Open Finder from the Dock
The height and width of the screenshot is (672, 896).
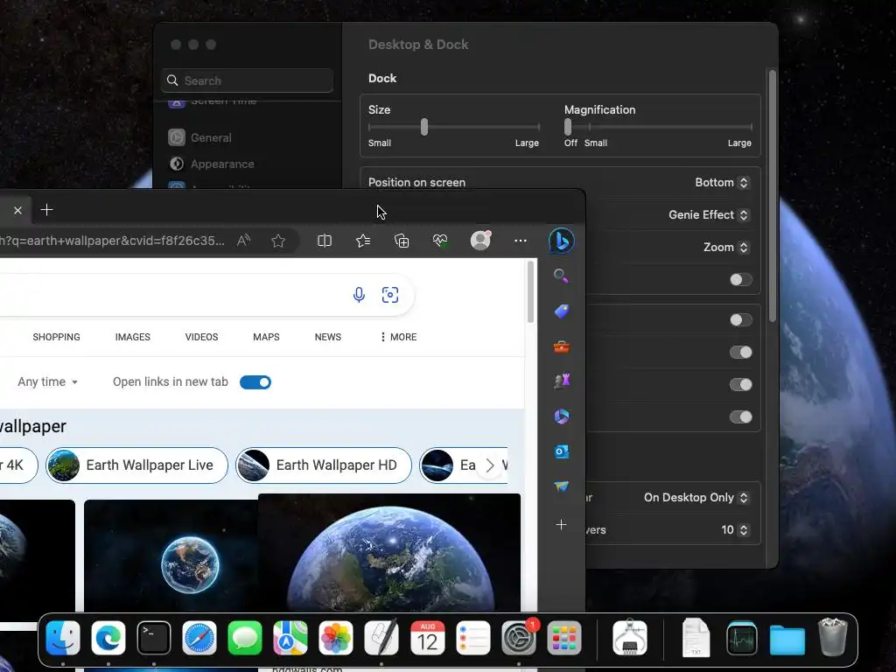(63, 638)
